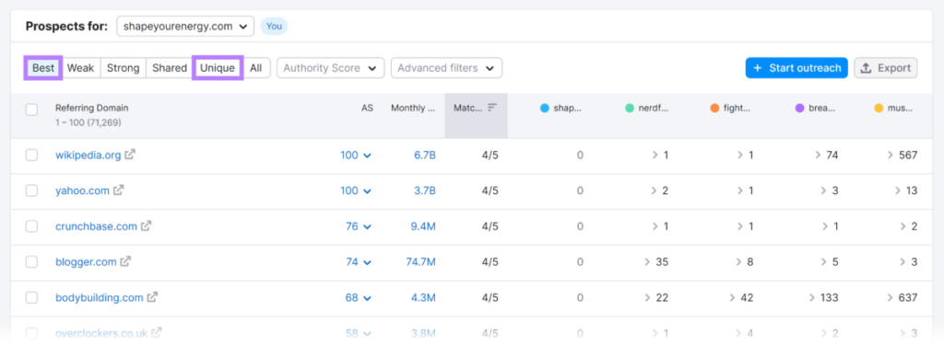Open the crunchbase.com domain link

click(x=96, y=226)
